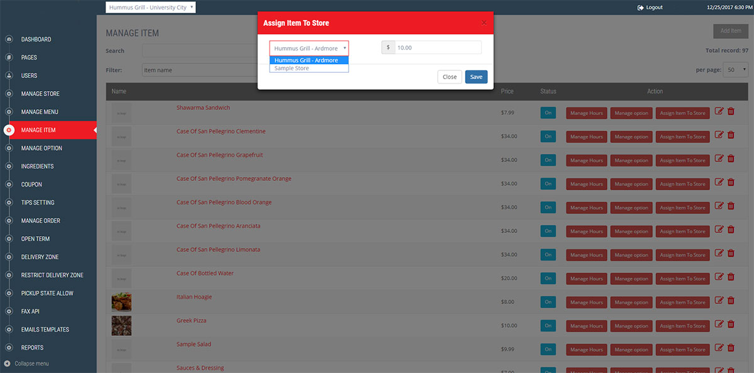This screenshot has width=754, height=373.
Task: Click the Italian Hoagie thumbnail image
Action: click(x=121, y=302)
